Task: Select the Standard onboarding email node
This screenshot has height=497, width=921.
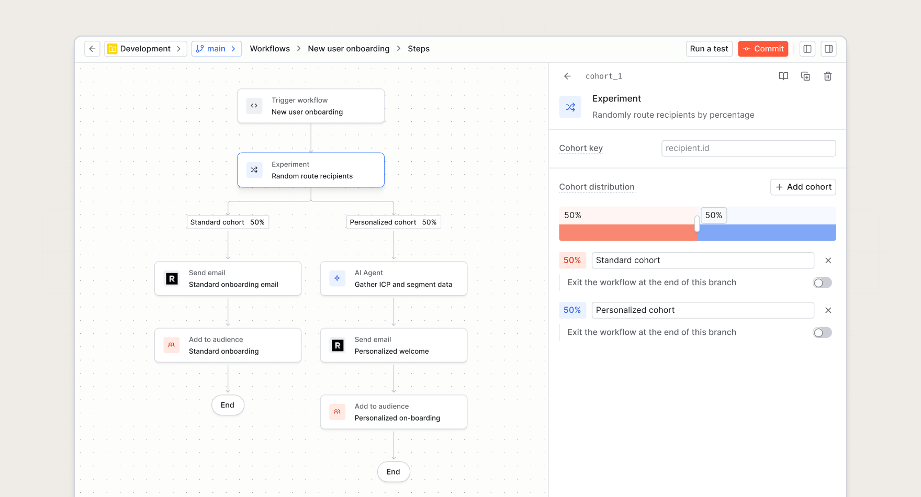Action: point(228,278)
